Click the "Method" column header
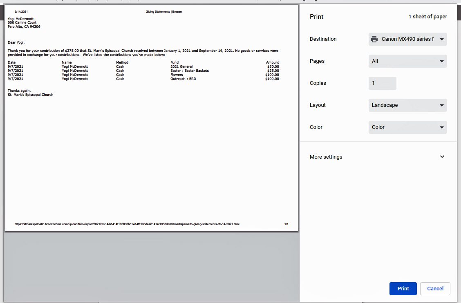 122,62
